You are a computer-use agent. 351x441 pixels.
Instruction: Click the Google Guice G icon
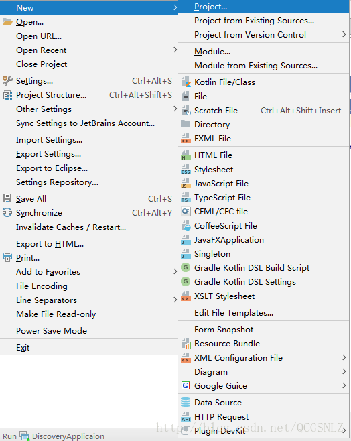(186, 385)
